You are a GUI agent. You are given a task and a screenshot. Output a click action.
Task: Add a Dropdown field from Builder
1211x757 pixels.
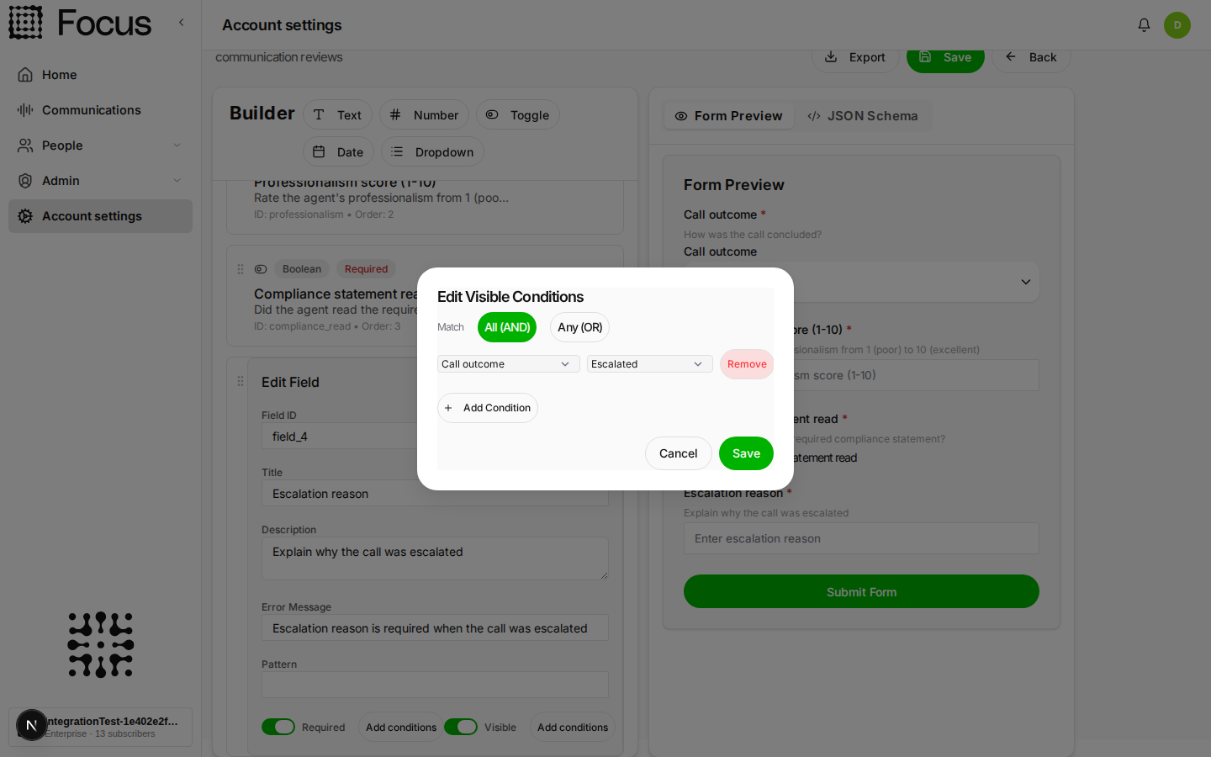click(x=432, y=152)
